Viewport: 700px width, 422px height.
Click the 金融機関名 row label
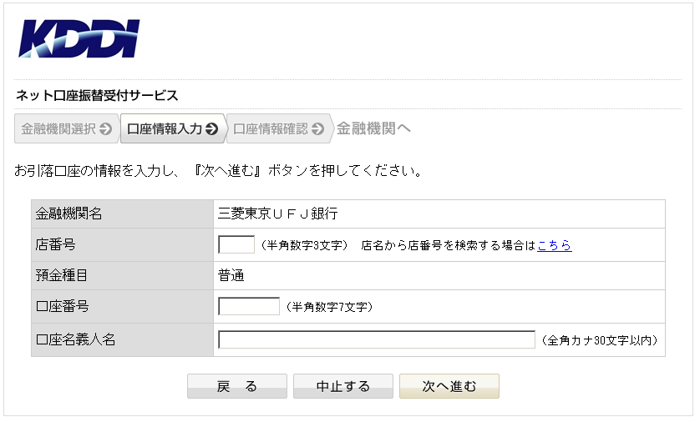69,214
